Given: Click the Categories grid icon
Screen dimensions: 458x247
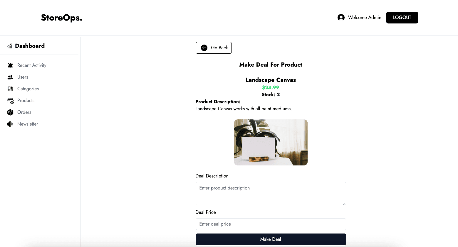Looking at the screenshot, I should click(x=10, y=89).
